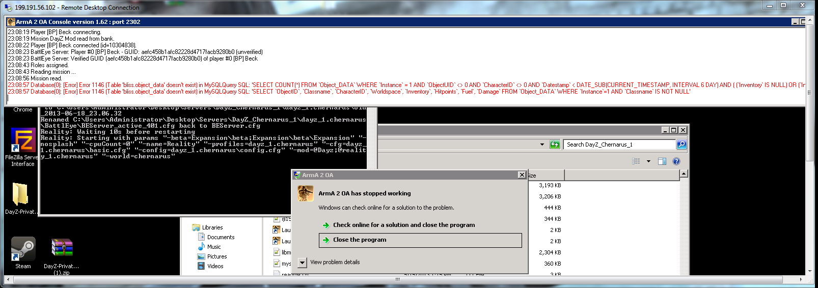Select the 444 KB size cell

pyautogui.click(x=553, y=208)
